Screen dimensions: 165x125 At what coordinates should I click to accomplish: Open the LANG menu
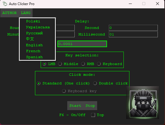click(26, 13)
